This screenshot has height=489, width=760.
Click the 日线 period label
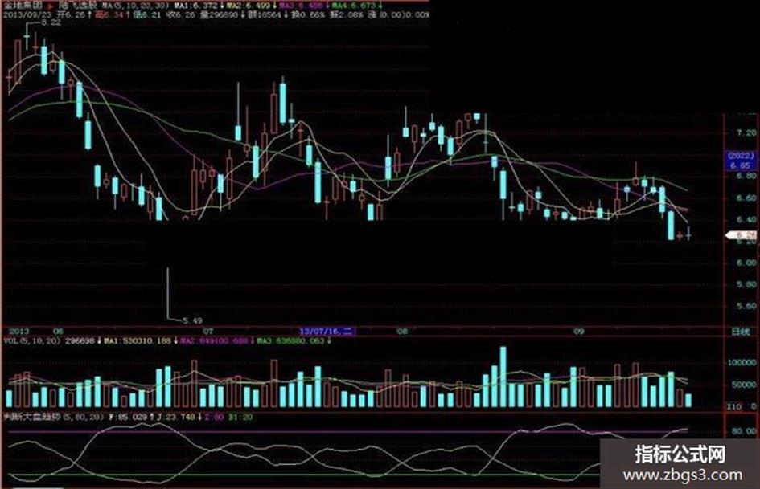coord(740,332)
